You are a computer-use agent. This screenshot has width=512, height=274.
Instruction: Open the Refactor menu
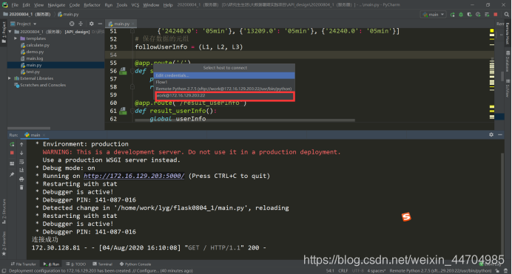(x=92, y=5)
